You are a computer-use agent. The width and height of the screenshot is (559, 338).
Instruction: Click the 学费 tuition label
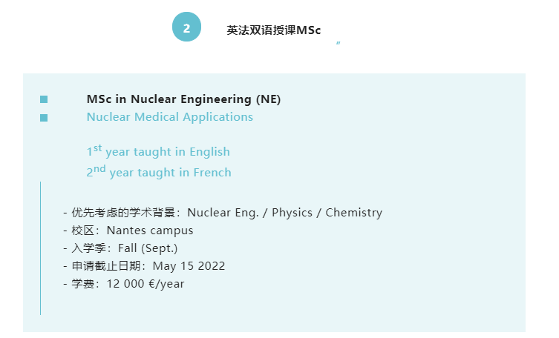pyautogui.click(x=82, y=284)
